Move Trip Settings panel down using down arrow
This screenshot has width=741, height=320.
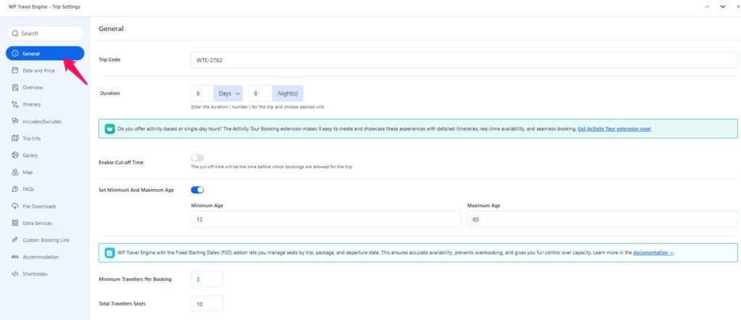point(721,7)
